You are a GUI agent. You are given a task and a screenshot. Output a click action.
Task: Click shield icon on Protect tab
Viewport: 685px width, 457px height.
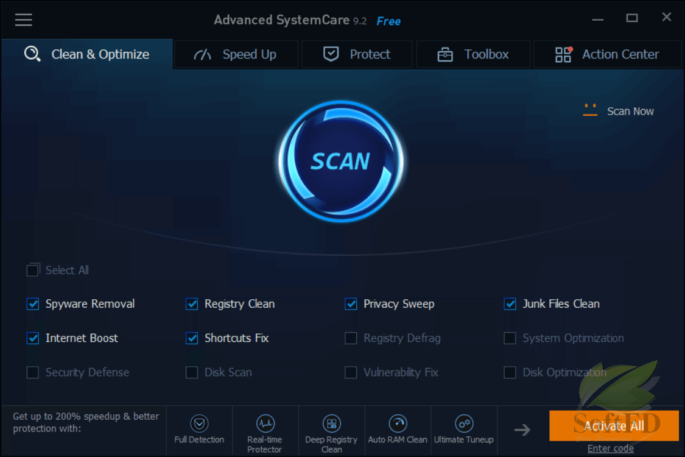[x=331, y=54]
